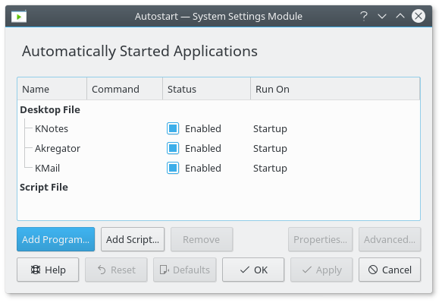Sort by the Status column header
The width and height of the screenshot is (442, 303).
coord(206,89)
